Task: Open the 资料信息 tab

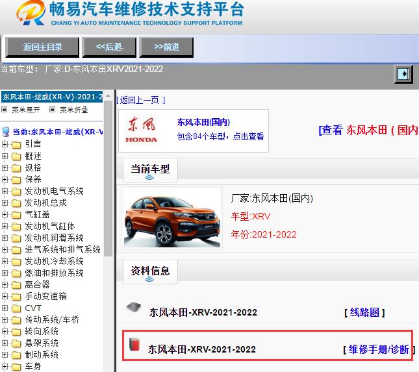Action: click(150, 272)
